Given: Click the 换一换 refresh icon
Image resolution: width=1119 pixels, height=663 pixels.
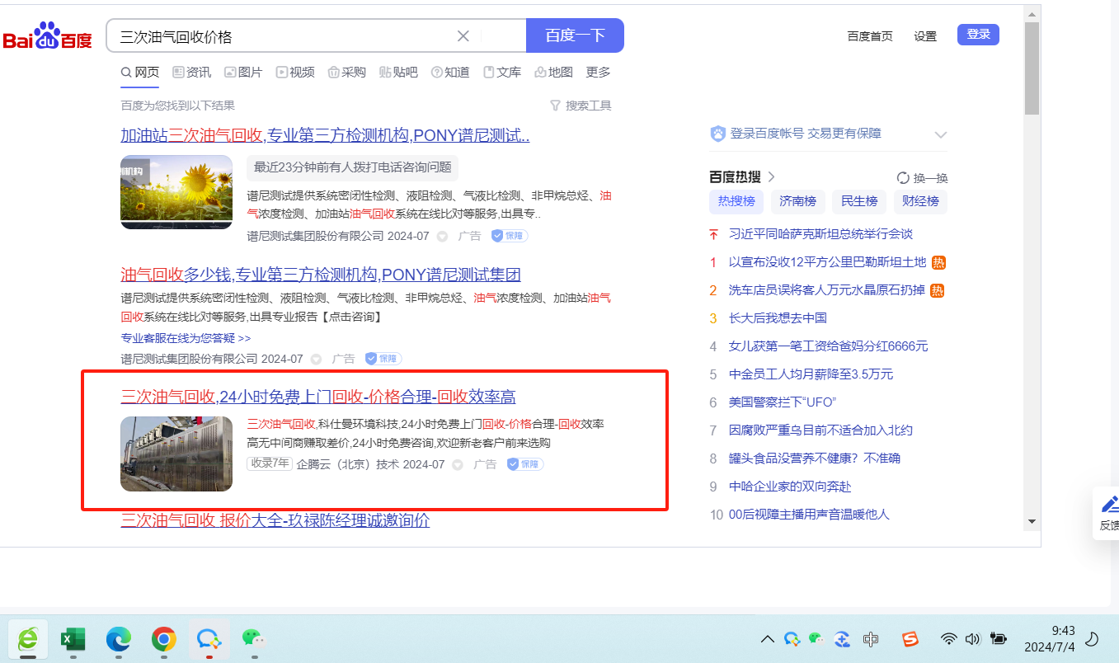Looking at the screenshot, I should (903, 178).
